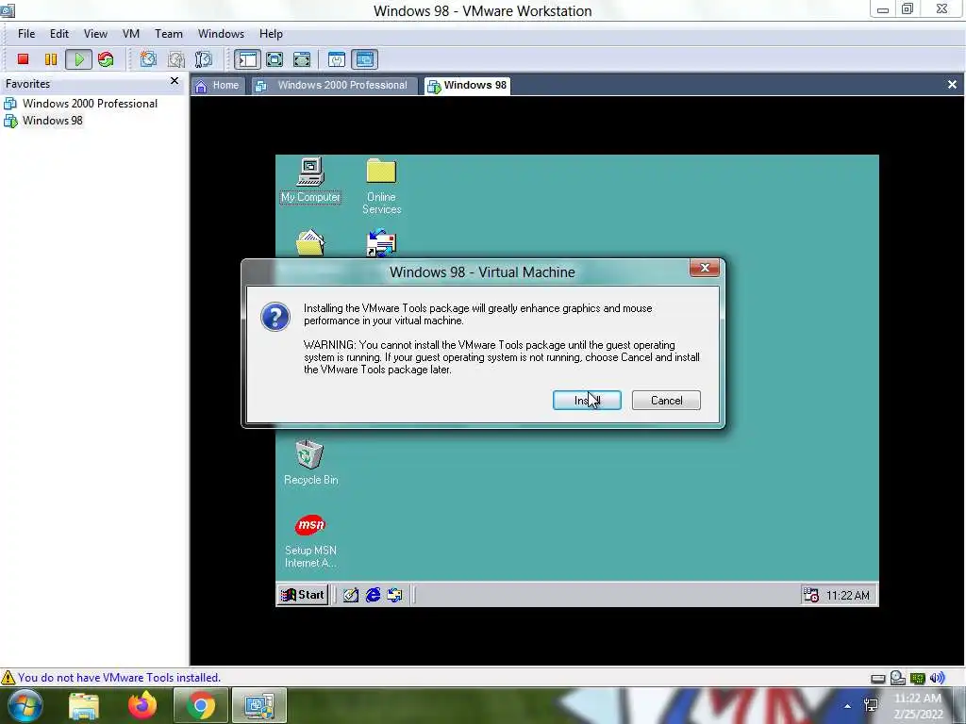Click the VMware Workstation taskbar button
The image size is (966, 724).
(x=259, y=705)
